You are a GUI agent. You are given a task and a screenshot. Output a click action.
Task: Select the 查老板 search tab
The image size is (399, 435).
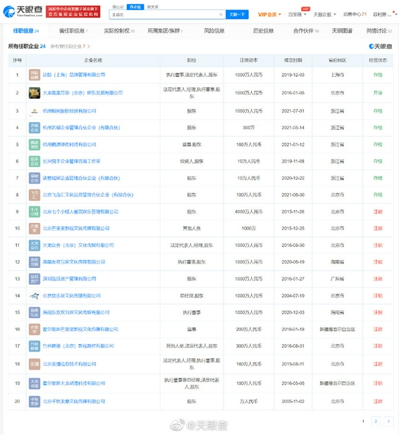point(135,7)
